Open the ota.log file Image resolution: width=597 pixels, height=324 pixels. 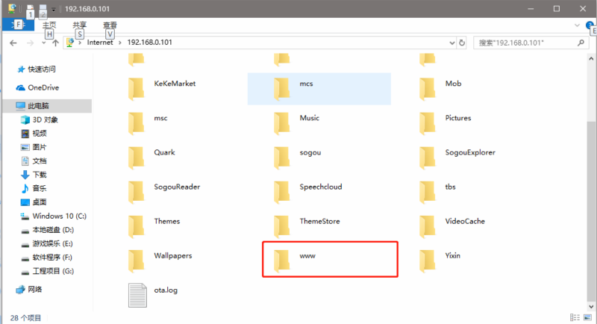(x=166, y=290)
